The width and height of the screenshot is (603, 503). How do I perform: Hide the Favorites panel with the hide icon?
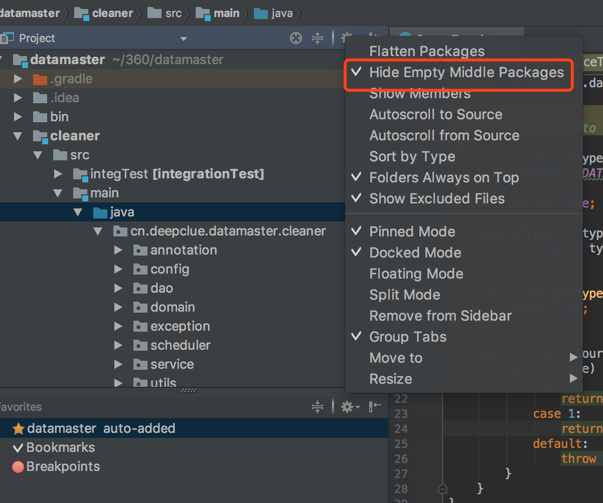tap(375, 407)
